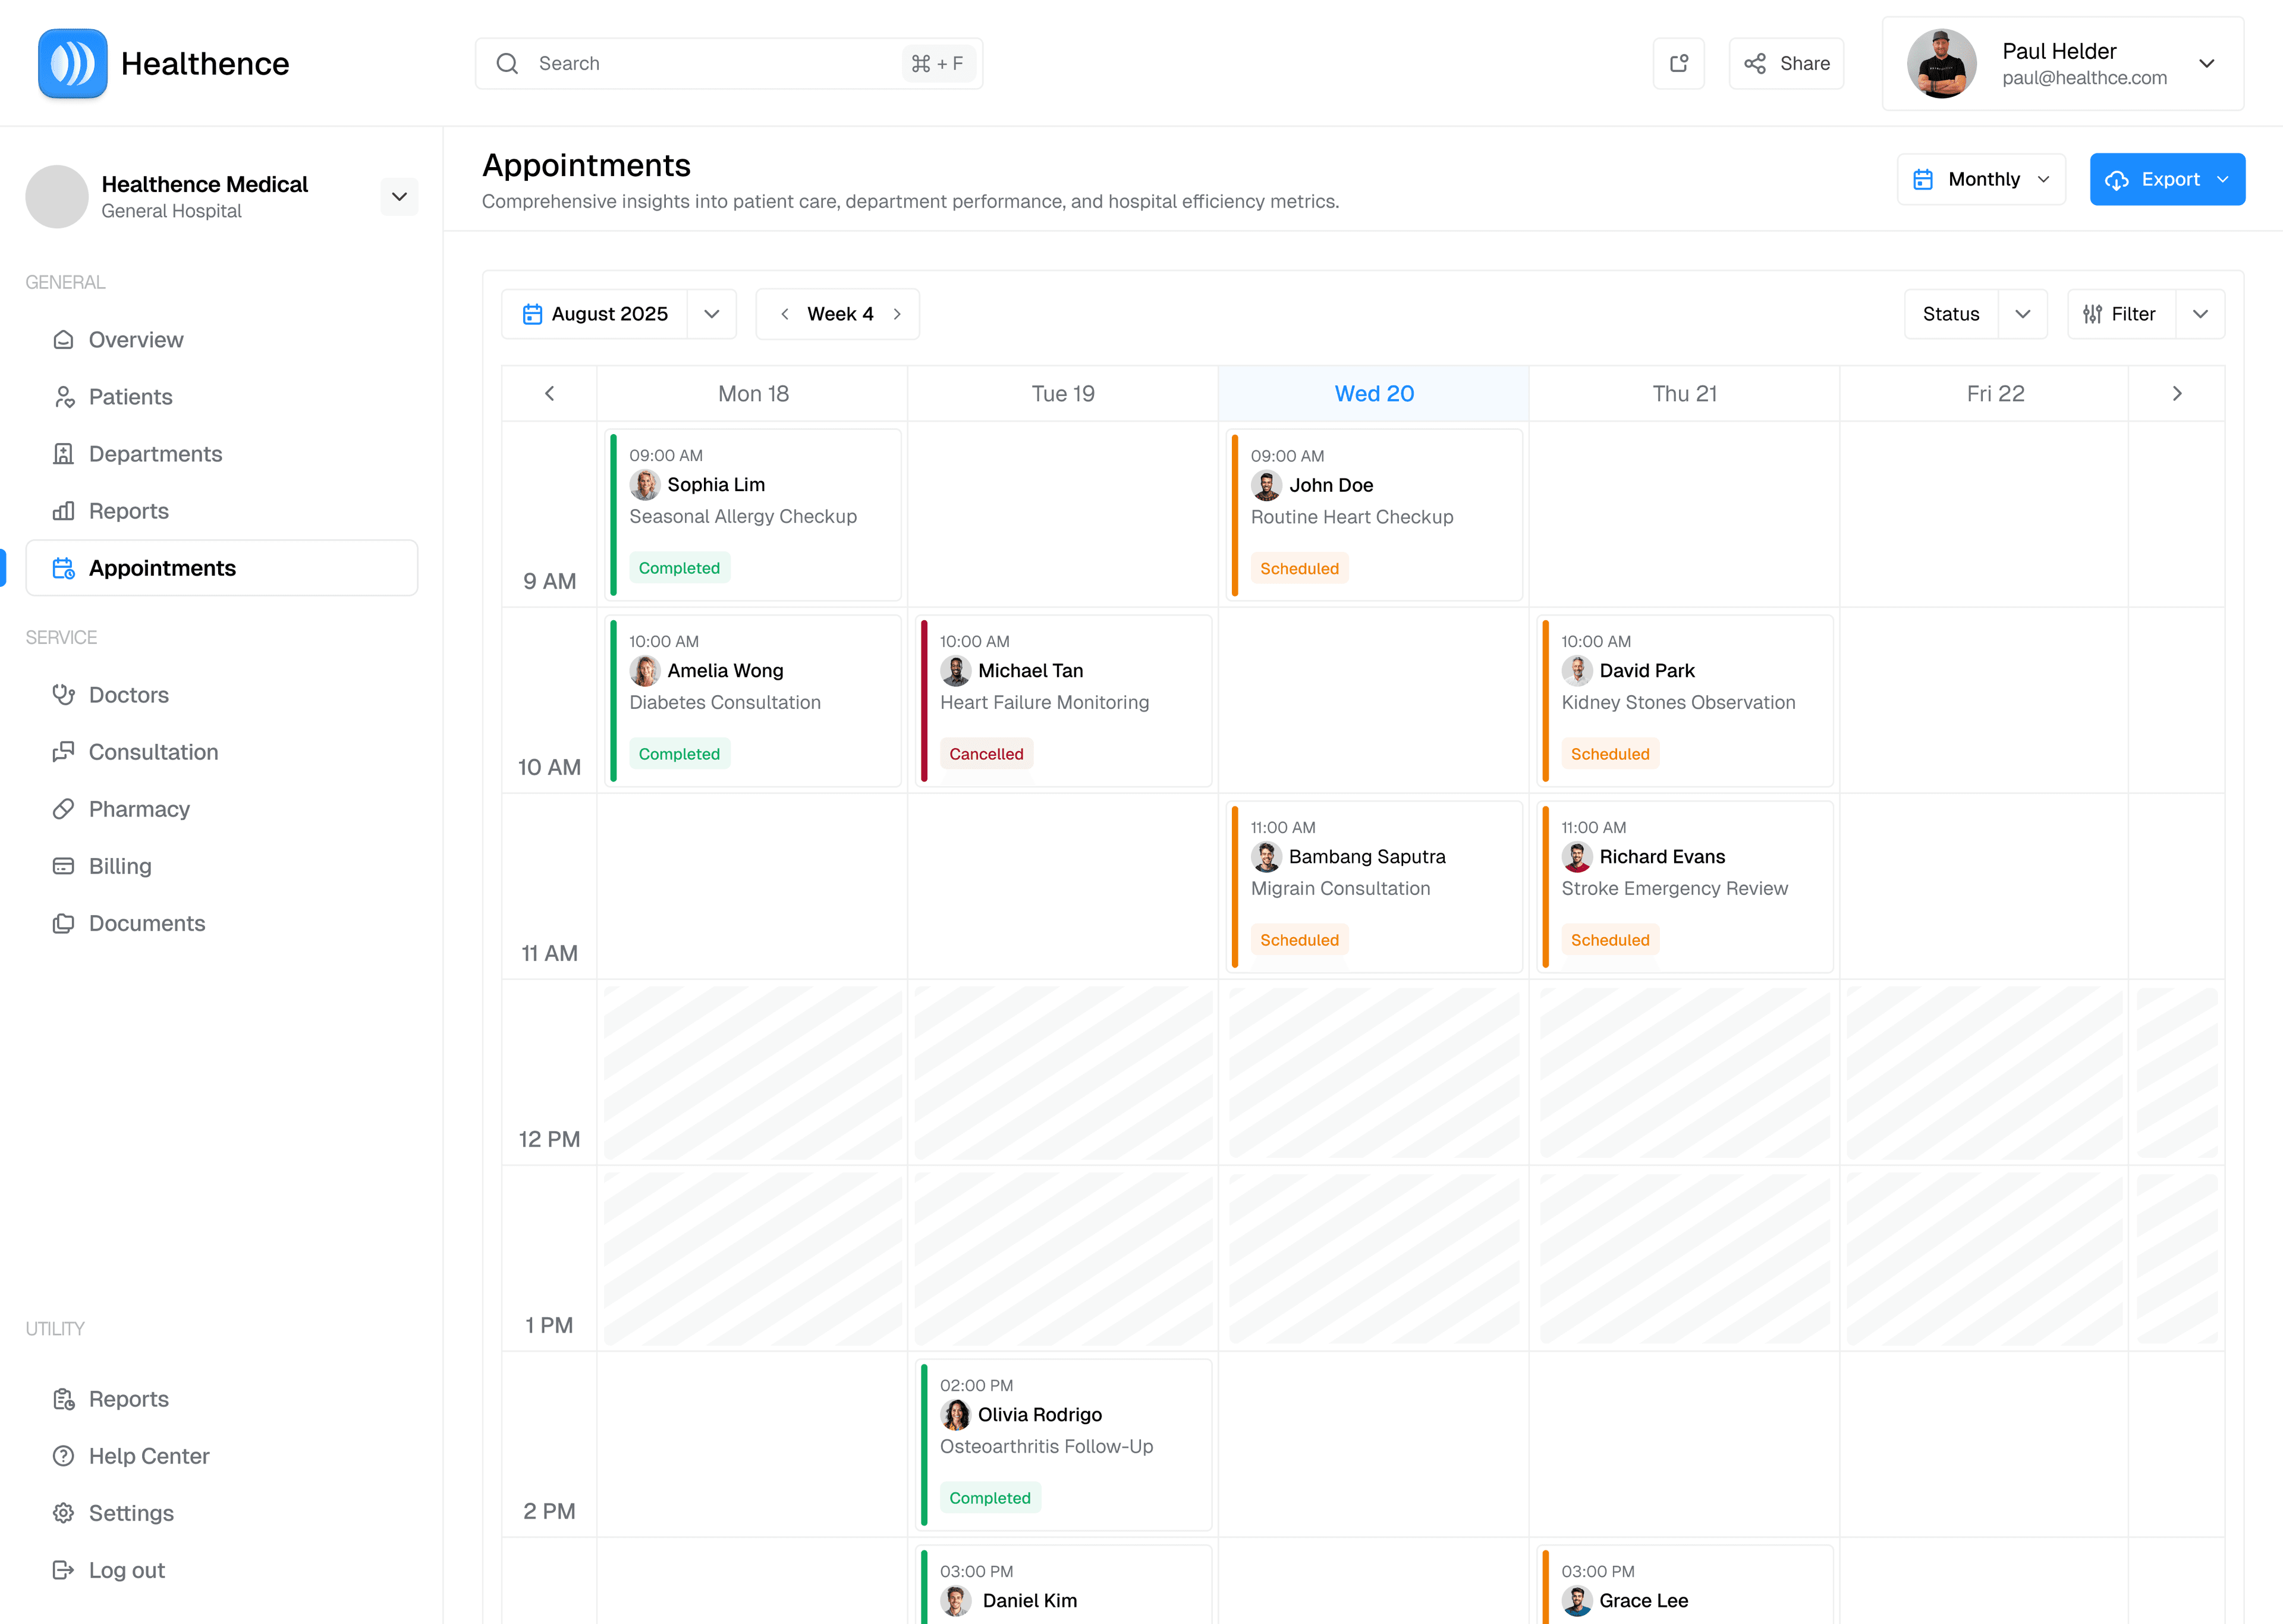Click the search magnifier icon
The width and height of the screenshot is (2283, 1624).
click(508, 63)
